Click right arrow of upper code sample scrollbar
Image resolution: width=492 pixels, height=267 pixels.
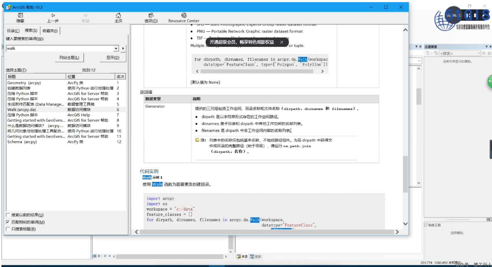pyautogui.click(x=322, y=71)
